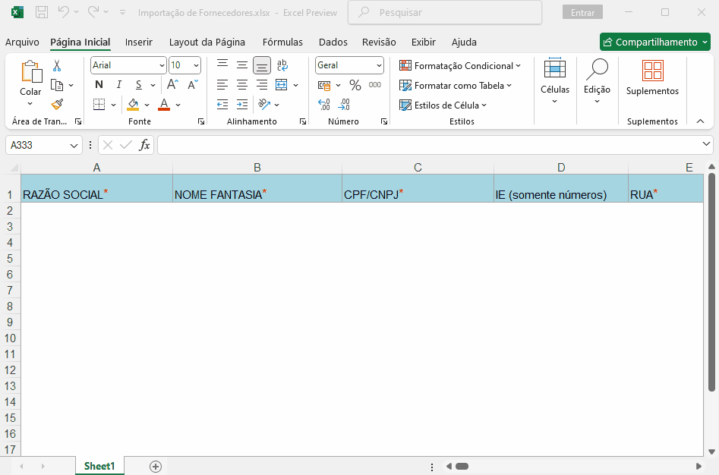
Task: Apply cell borders icon
Action: tap(99, 105)
